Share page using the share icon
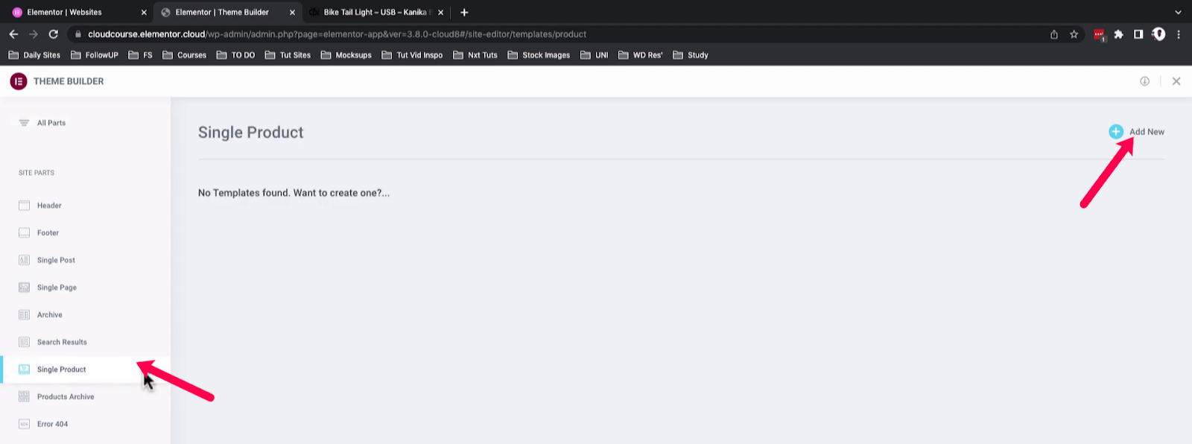Image resolution: width=1192 pixels, height=444 pixels. 1054,34
